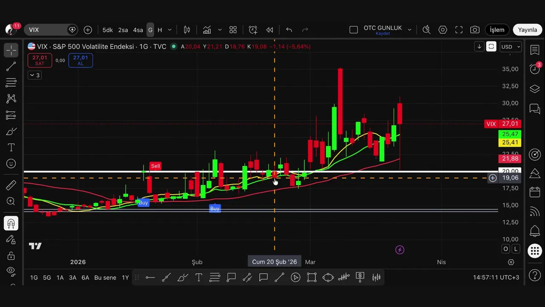Screen dimensions: 545x307
Task: Open the time interval dropdown chevron
Action: pyautogui.click(x=169, y=30)
